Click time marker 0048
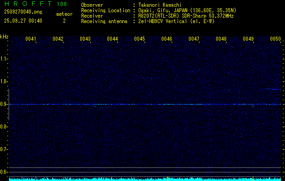 click(x=221, y=39)
